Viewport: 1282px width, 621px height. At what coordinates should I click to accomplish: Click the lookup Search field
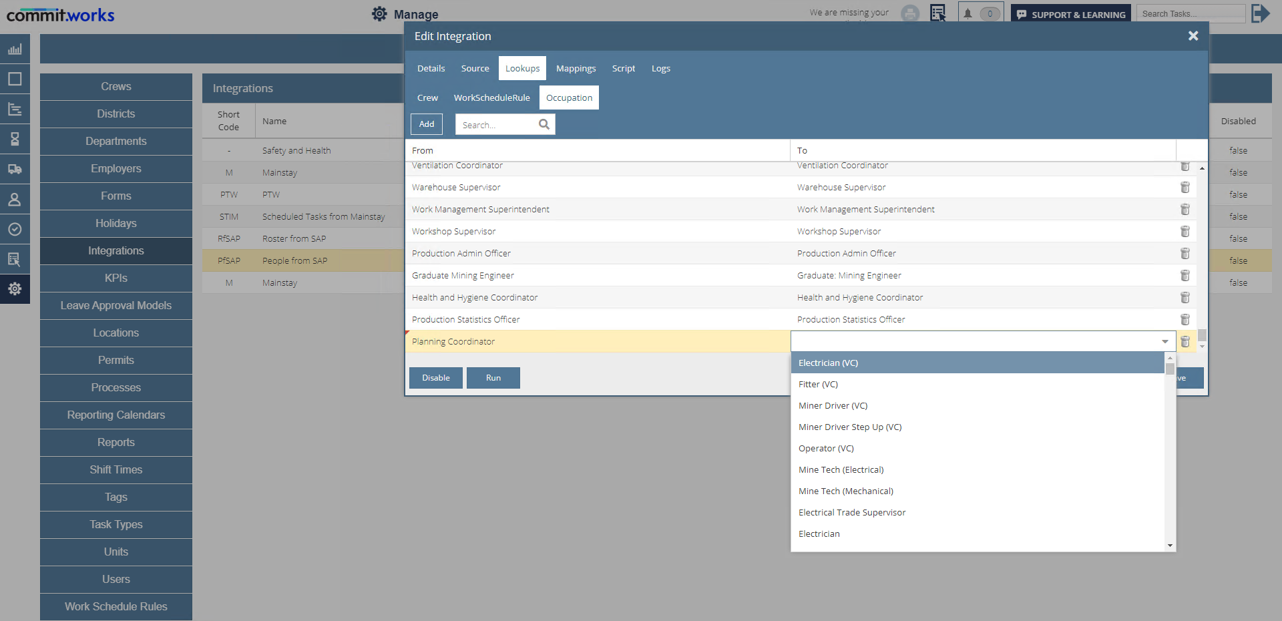point(497,124)
